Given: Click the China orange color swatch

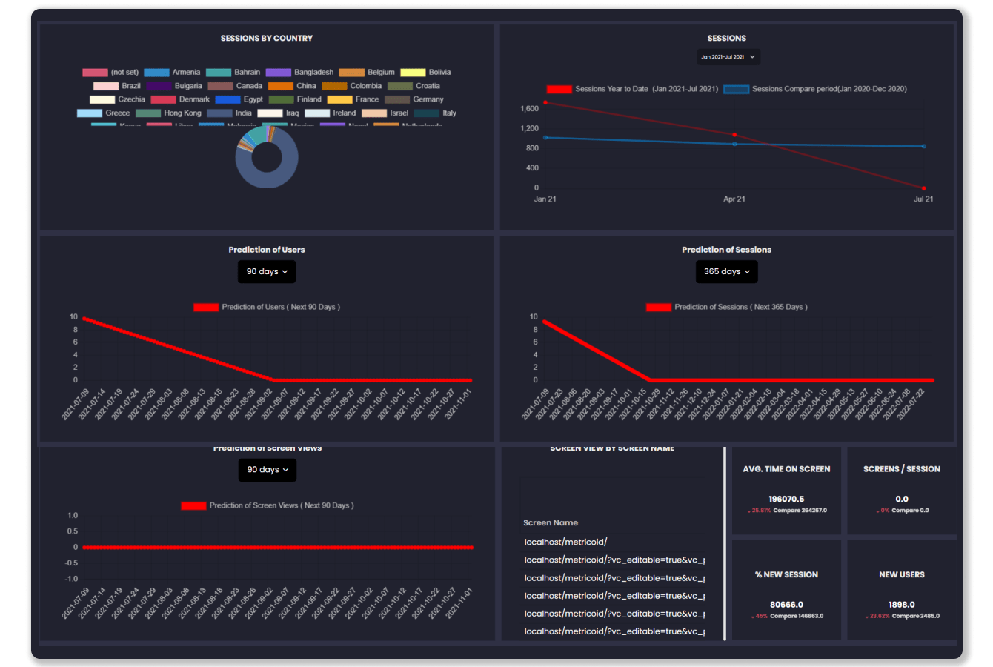Looking at the screenshot, I should click(280, 86).
